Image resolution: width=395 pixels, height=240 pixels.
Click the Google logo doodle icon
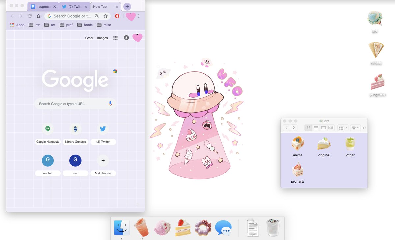115,71
